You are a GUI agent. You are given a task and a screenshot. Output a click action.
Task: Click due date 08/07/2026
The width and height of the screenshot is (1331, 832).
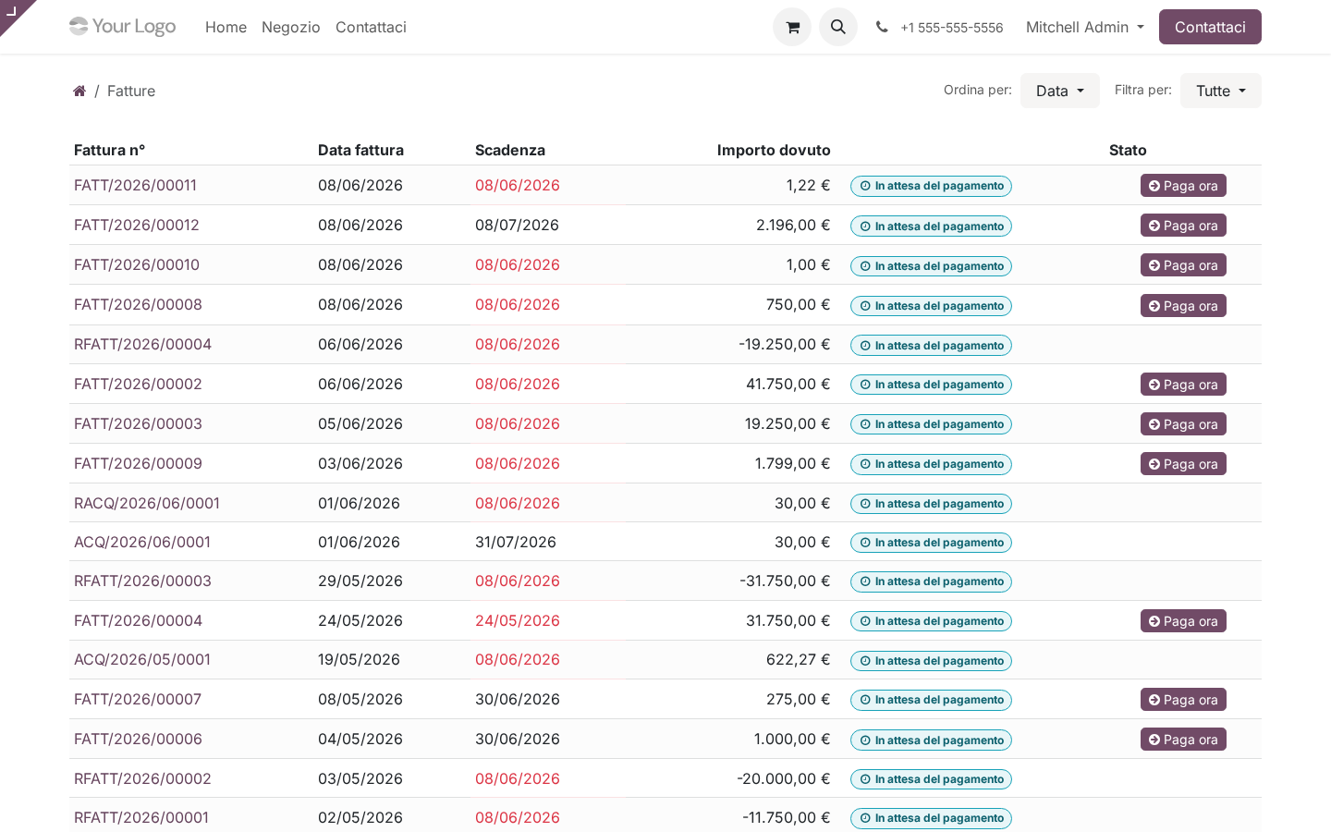tap(517, 225)
